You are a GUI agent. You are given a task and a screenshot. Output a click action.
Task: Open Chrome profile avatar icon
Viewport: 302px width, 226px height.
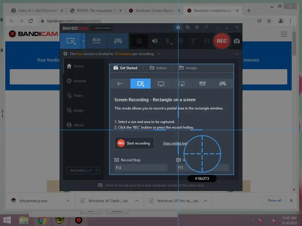(x=281, y=21)
